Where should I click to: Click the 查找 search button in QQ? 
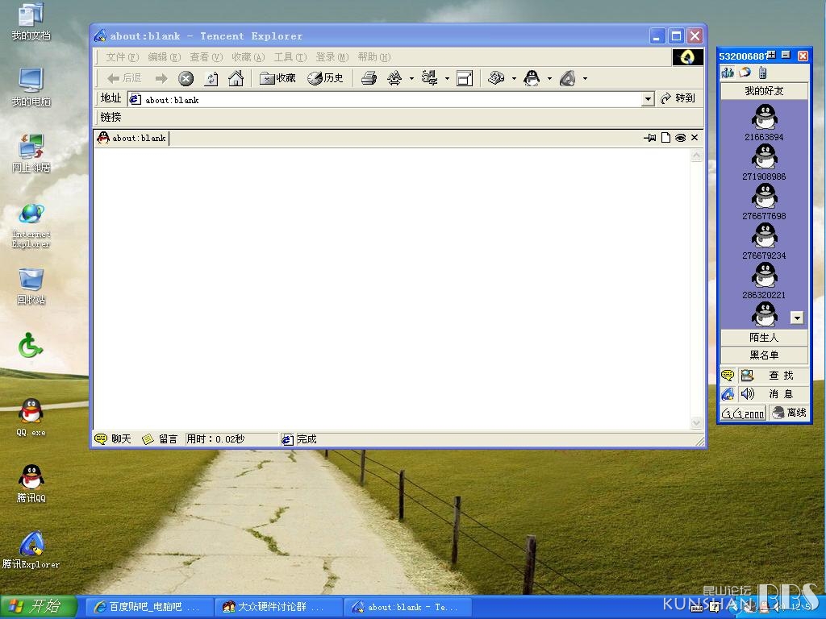pos(774,376)
